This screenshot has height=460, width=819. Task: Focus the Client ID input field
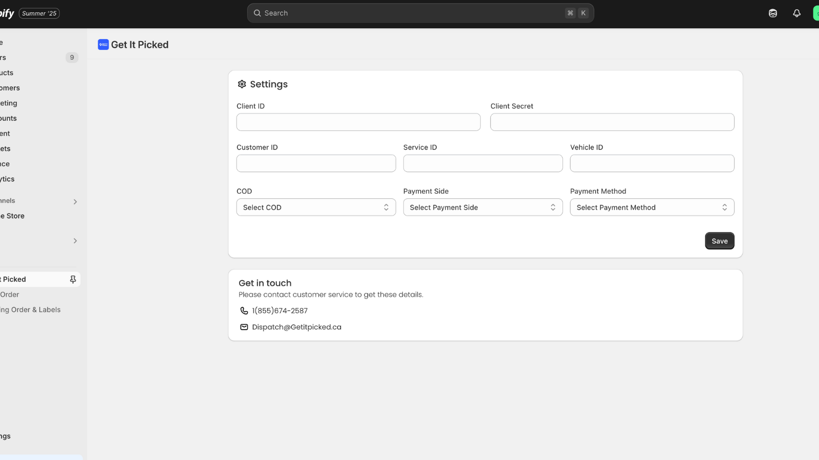(358, 122)
